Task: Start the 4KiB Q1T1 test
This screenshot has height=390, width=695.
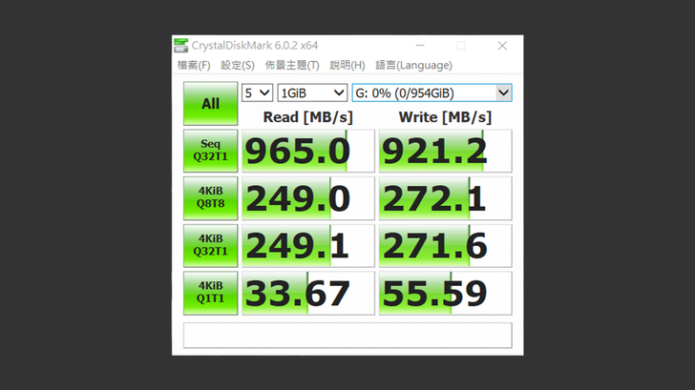Action: [x=211, y=293]
